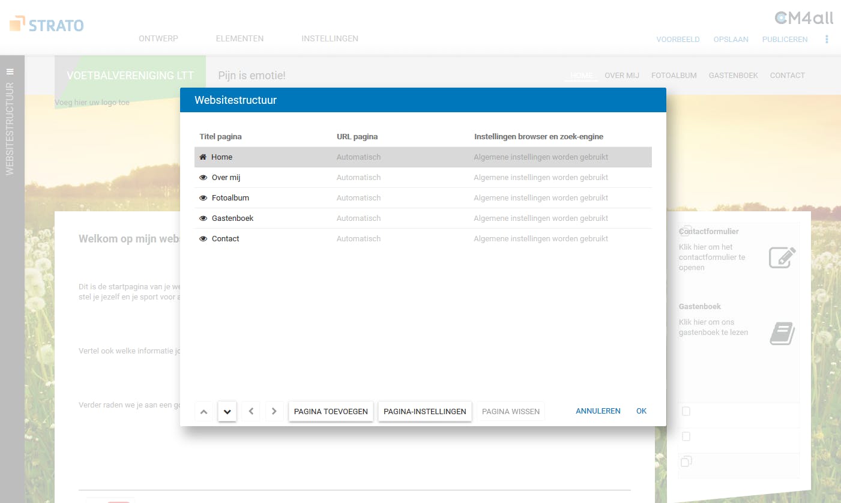Open Pagina-instellingen for selected page
This screenshot has height=503, width=841.
tap(425, 412)
